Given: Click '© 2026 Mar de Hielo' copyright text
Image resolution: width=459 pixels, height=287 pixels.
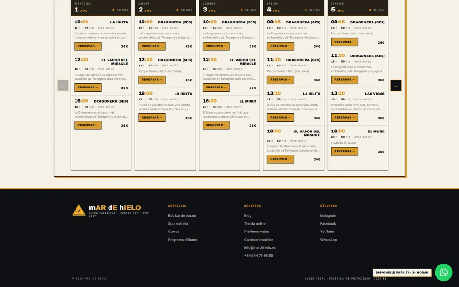Looking at the screenshot, I should [89, 279].
